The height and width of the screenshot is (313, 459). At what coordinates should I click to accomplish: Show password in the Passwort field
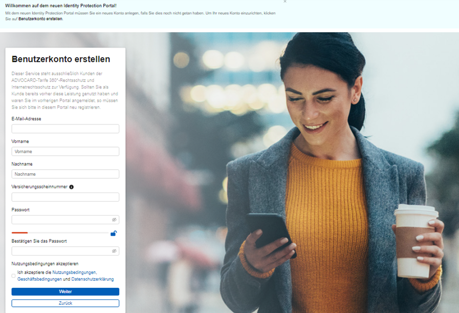pos(114,220)
